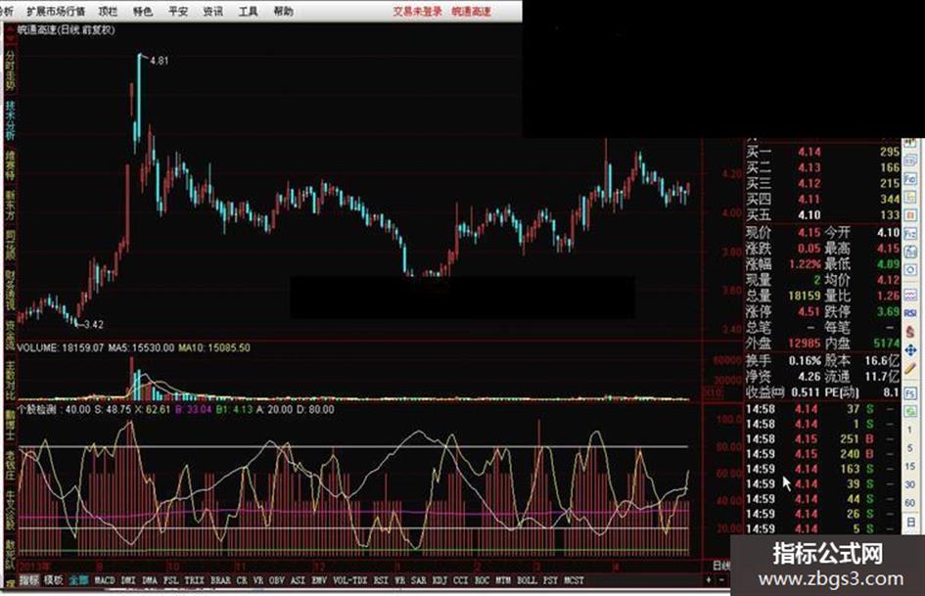This screenshot has height=596, width=925.
Task: Click the 交易未登录 trading login link
Action: [418, 11]
